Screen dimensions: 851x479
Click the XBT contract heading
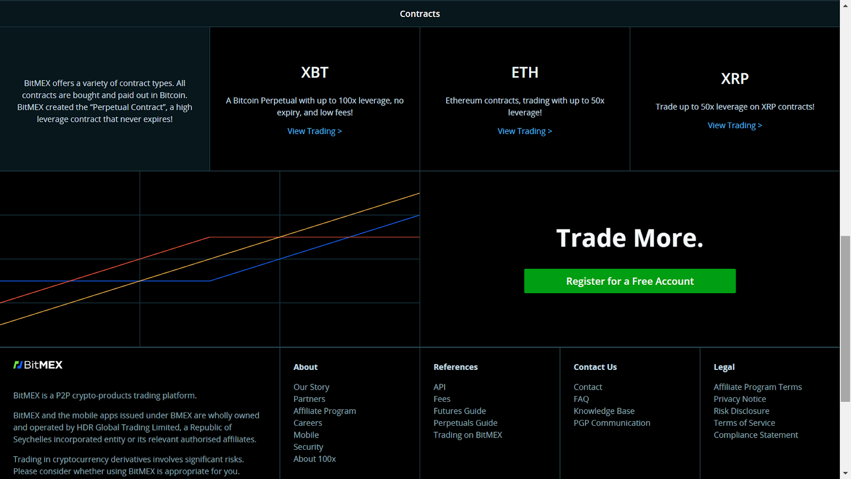[315, 72]
